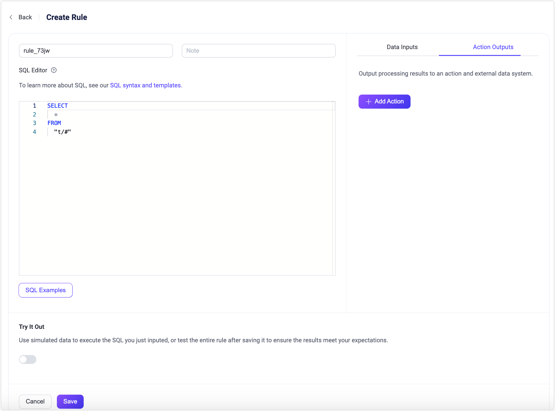555x411 pixels.
Task: Click the plus icon in Add Action
Action: (x=368, y=102)
